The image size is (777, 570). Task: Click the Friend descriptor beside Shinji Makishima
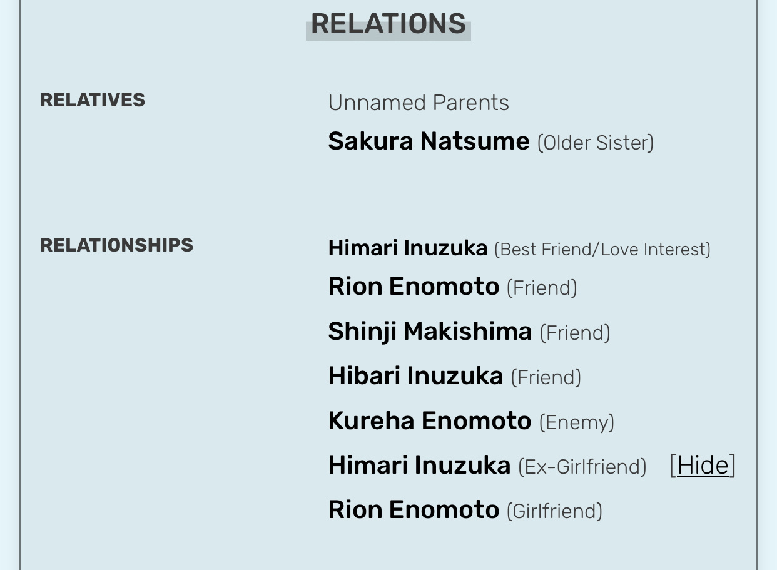click(575, 333)
